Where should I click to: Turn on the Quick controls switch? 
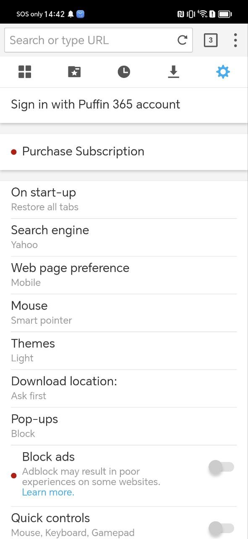[221, 528]
